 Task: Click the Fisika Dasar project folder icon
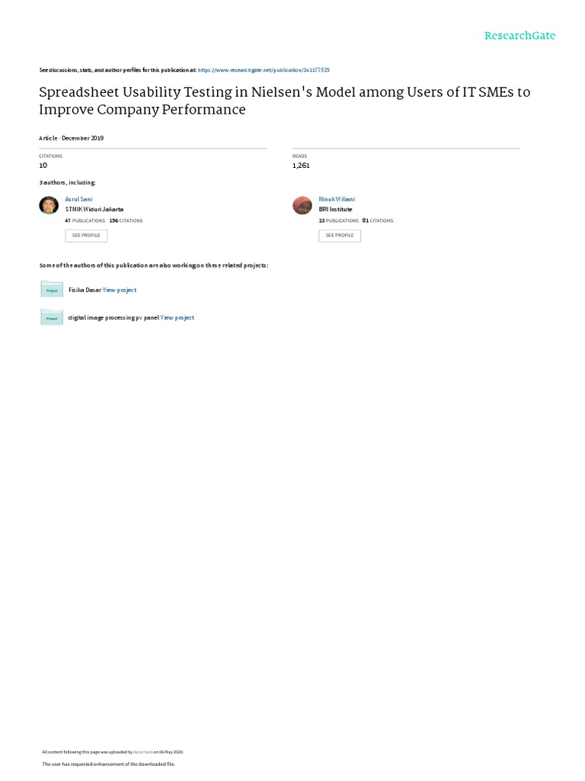point(52,289)
